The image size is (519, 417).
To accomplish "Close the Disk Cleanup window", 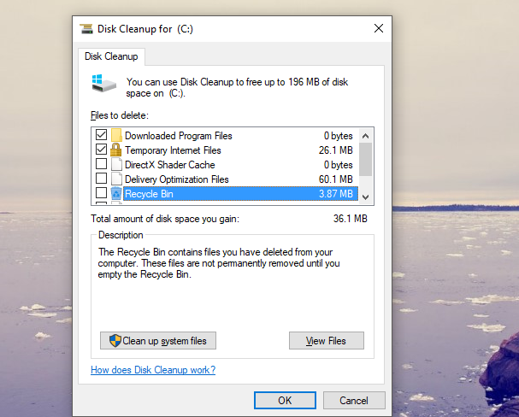I will 379,28.
